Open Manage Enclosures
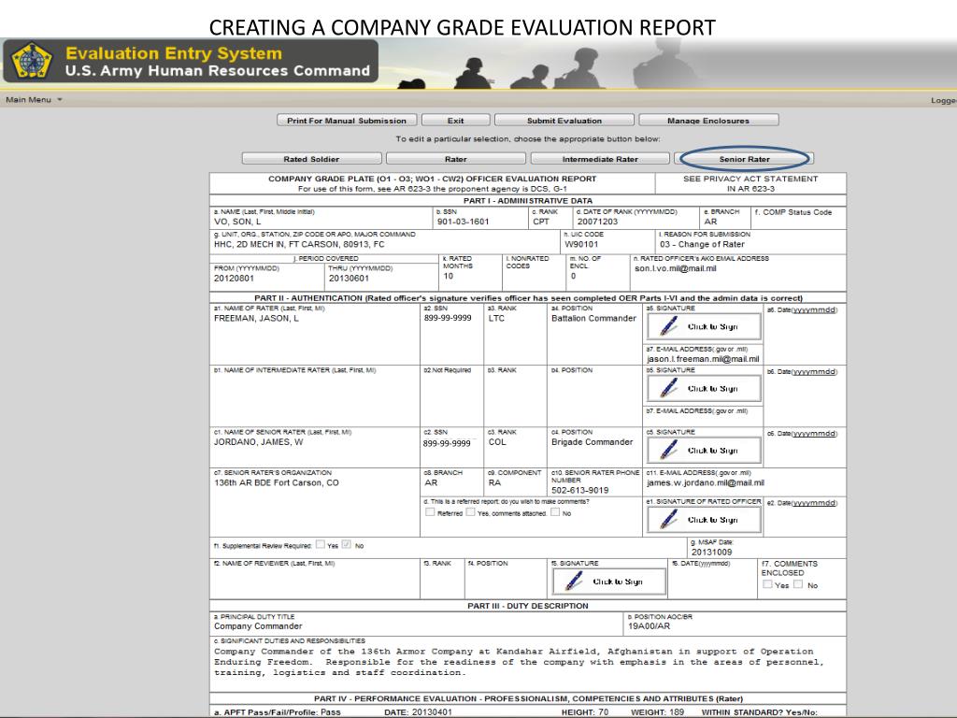This screenshot has height=718, width=957. (x=708, y=121)
